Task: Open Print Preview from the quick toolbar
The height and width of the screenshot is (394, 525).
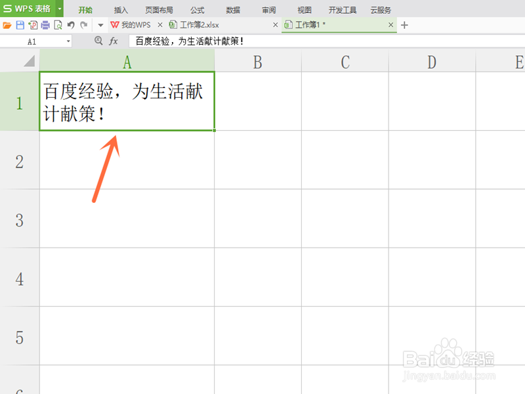Action: coord(58,25)
